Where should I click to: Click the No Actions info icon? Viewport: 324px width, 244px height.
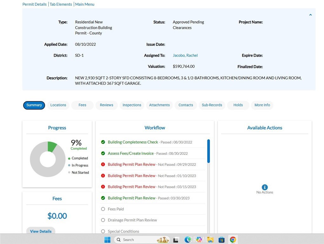(x=265, y=187)
